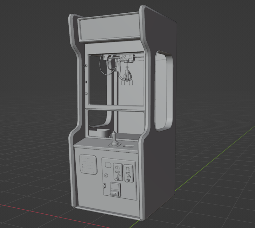Click the small lock switch beside coin panel
Screen dimensions: 255x228
pos(104,186)
